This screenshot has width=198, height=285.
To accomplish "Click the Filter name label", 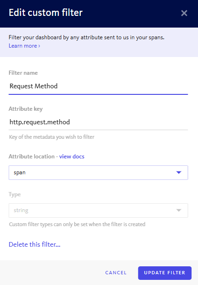I will (x=23, y=73).
